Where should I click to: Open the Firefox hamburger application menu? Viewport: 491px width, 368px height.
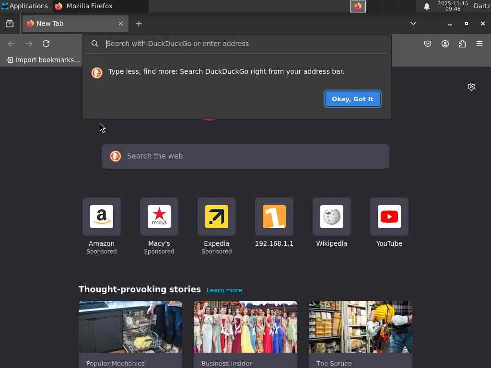479,44
